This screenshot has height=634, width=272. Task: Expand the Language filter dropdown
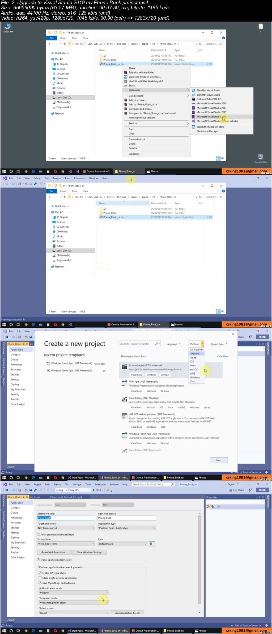click(173, 344)
